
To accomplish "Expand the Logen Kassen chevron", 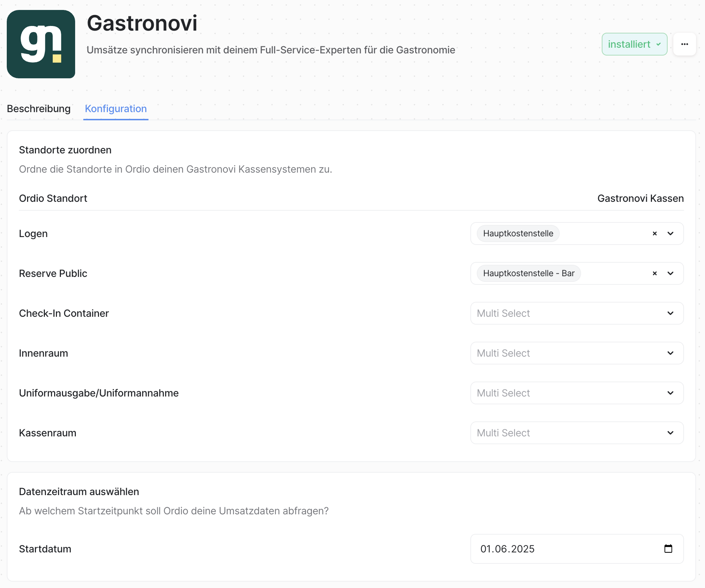I will click(670, 233).
